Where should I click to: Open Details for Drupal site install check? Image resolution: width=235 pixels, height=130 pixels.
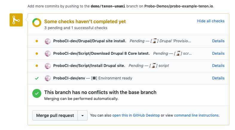[x=218, y=41]
